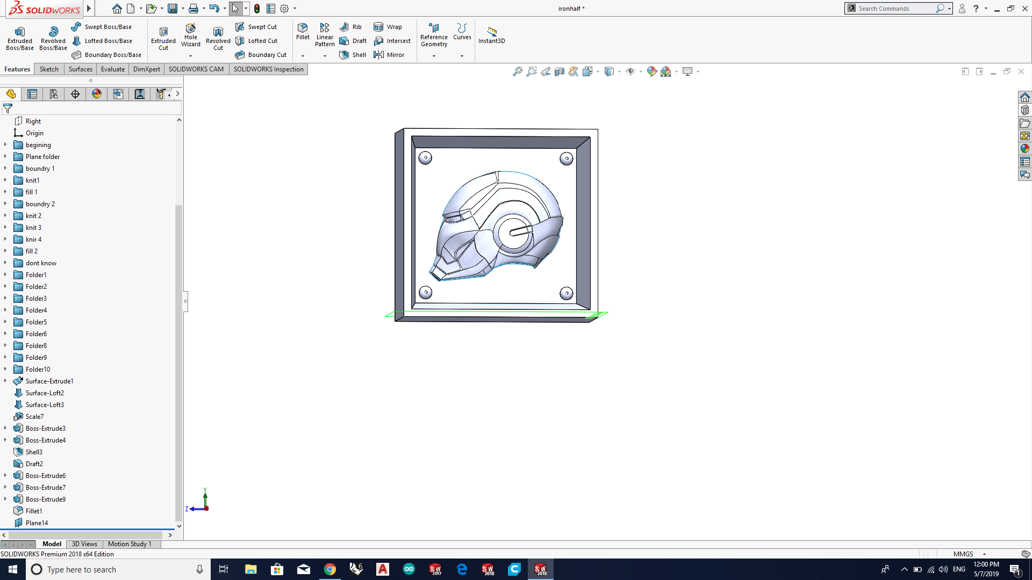Image resolution: width=1032 pixels, height=580 pixels.
Task: Switch to the Sketch tab
Action: pos(49,69)
